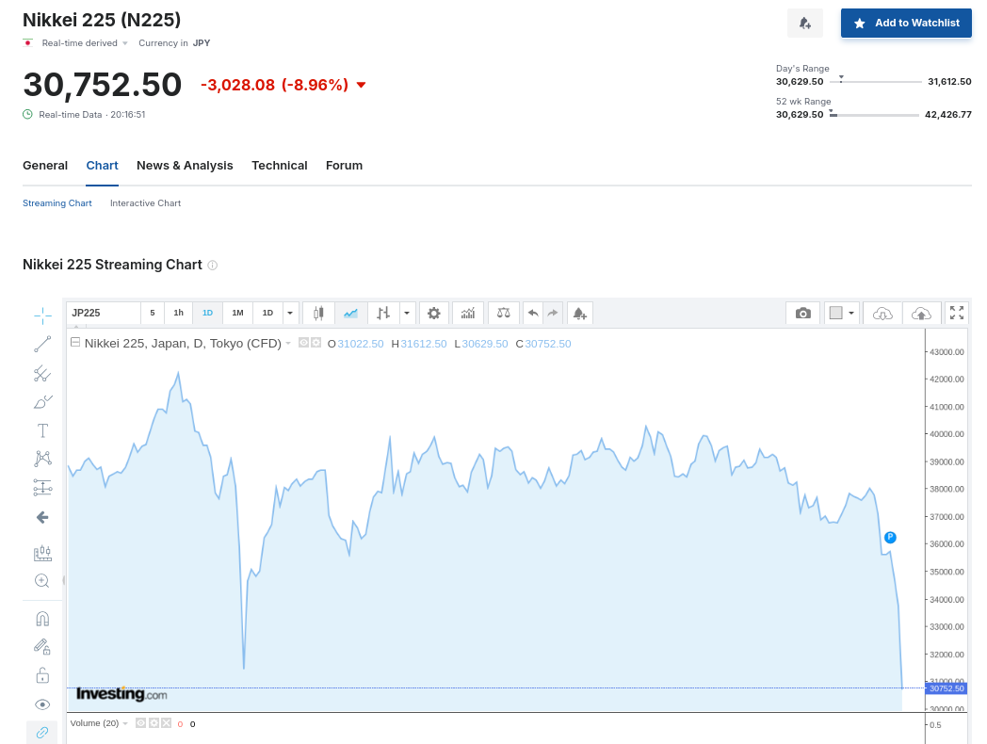The width and height of the screenshot is (987, 744).
Task: Select the XABCD pattern tool
Action: click(x=42, y=459)
